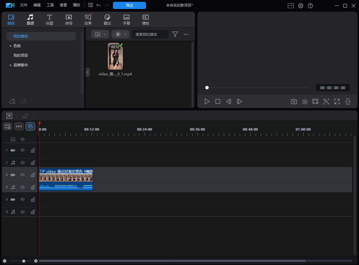Adjust the timeline zoom slider
Image resolution: width=359 pixels, height=265 pixels.
[x=23, y=261]
